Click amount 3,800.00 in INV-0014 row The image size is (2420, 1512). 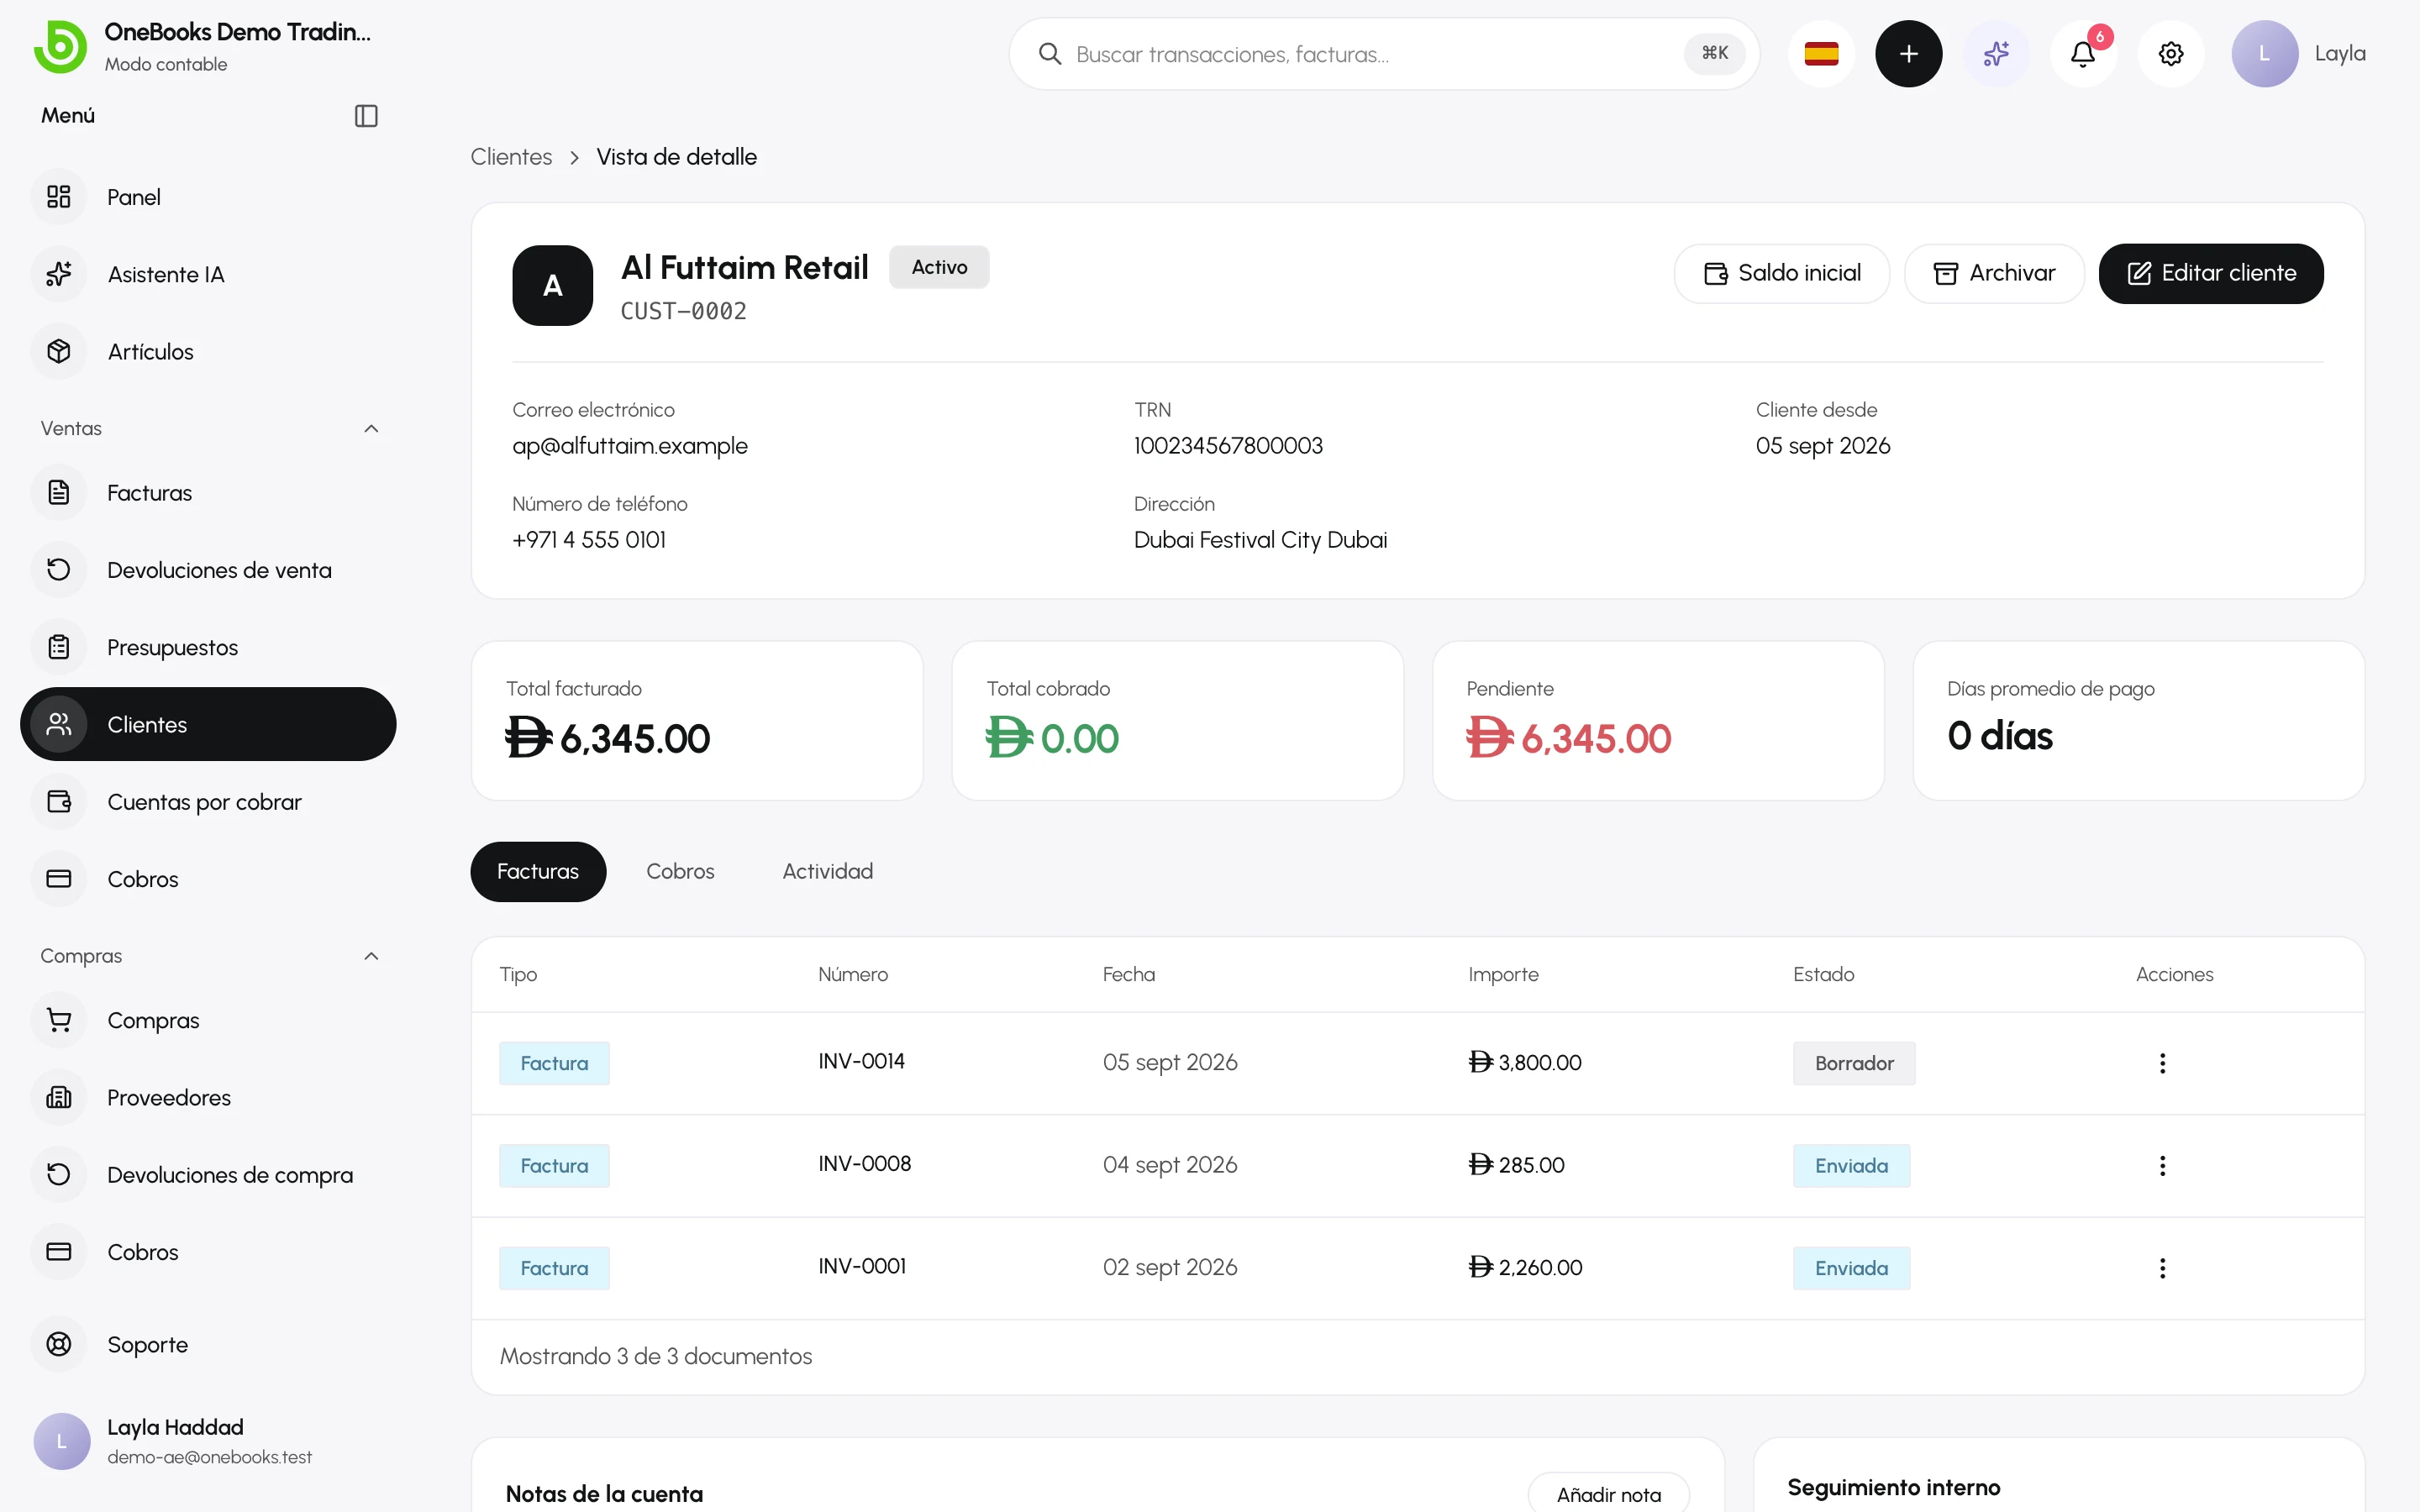pyautogui.click(x=1525, y=1063)
